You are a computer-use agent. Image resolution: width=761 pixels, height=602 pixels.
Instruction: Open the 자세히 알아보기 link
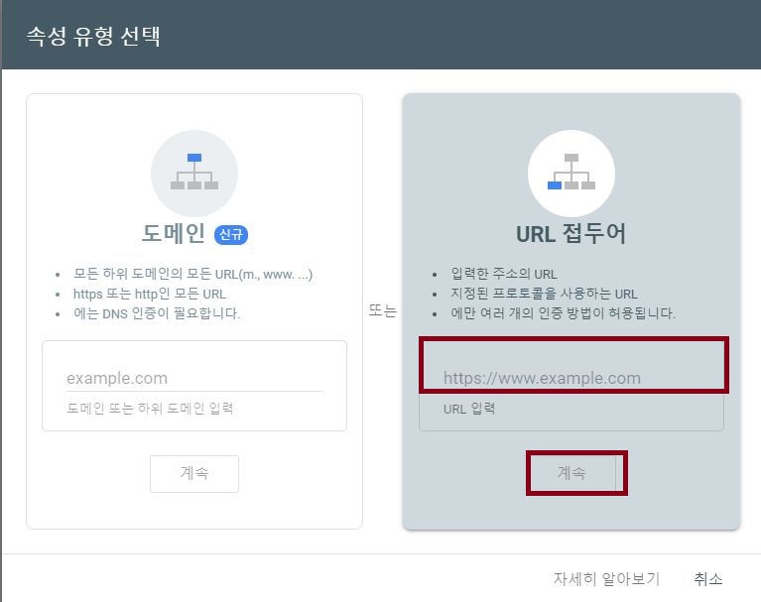tap(606, 578)
